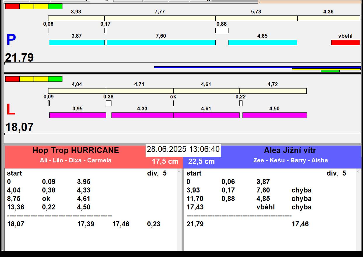Click the long blue progress bar
This screenshot has height=257, width=363.
tap(257, 67)
